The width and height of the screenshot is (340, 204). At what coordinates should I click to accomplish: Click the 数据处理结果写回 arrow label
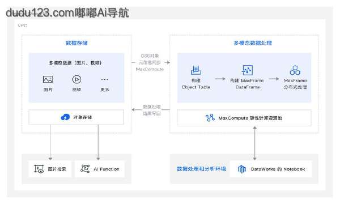pyautogui.click(x=152, y=110)
